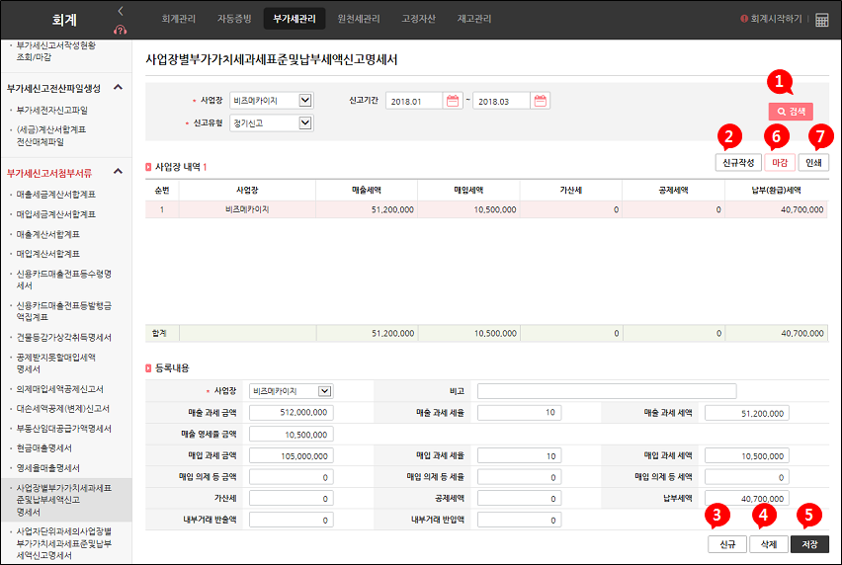Viewport: 842px width, 565px height.
Task: Open (세금)계산서합계표 전산매체파일 in the sidebar
Action: (x=51, y=135)
